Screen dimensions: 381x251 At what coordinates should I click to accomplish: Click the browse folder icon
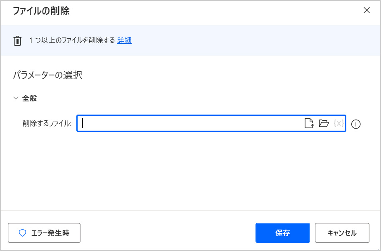click(x=324, y=123)
